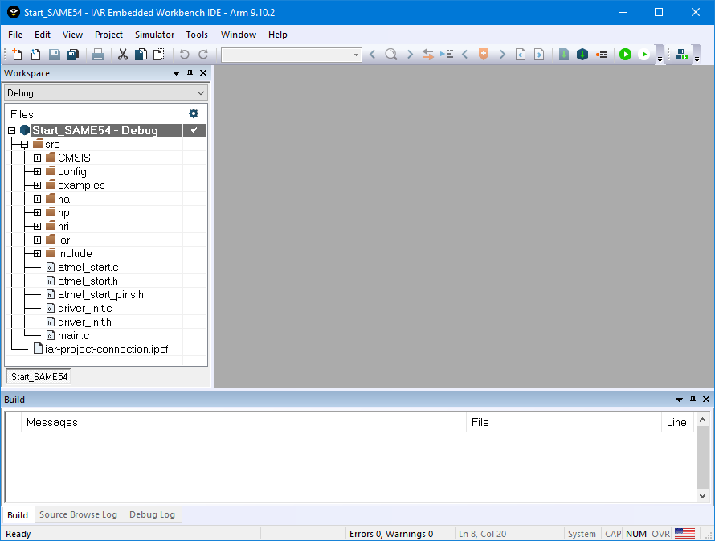Click the Toggle Bookmark icon

coord(484,55)
